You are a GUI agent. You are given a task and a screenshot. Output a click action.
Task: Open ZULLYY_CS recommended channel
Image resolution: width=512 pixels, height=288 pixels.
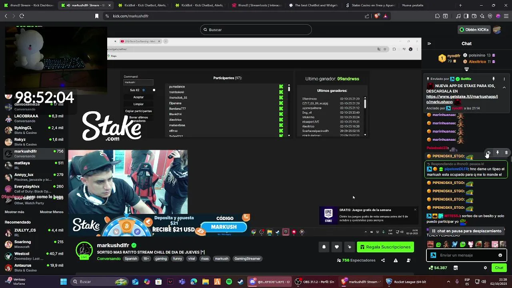[x=34, y=232]
